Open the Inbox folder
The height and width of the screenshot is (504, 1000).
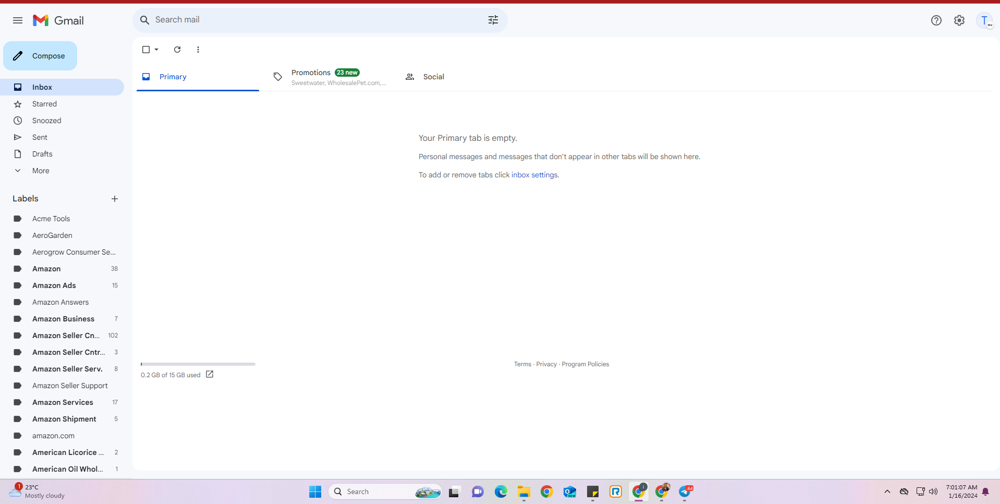(x=62, y=87)
